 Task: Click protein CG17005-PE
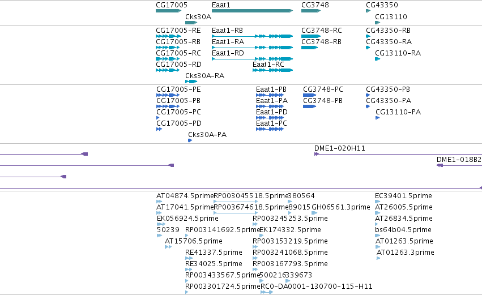[x=178, y=89]
